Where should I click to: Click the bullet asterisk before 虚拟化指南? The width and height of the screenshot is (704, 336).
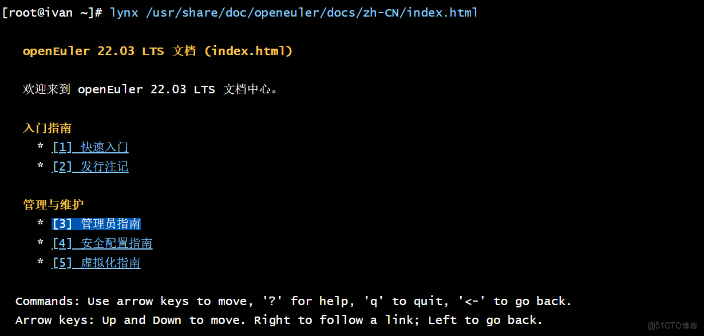click(x=41, y=263)
